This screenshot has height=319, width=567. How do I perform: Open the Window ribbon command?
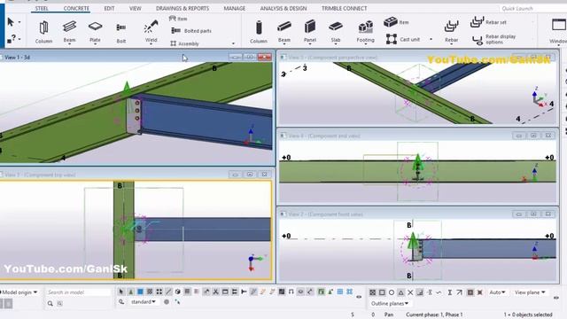[x=558, y=32]
